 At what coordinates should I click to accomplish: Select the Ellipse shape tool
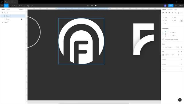15,5
